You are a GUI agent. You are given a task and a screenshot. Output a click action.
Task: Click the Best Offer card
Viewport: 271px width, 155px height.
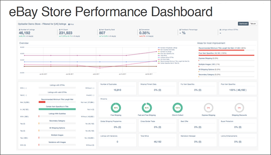tap(198, 125)
